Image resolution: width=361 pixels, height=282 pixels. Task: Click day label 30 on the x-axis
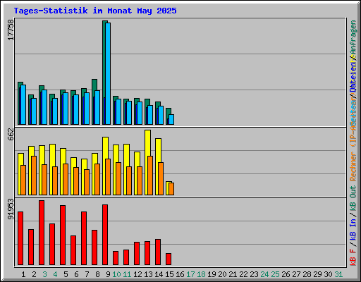(x=328, y=274)
